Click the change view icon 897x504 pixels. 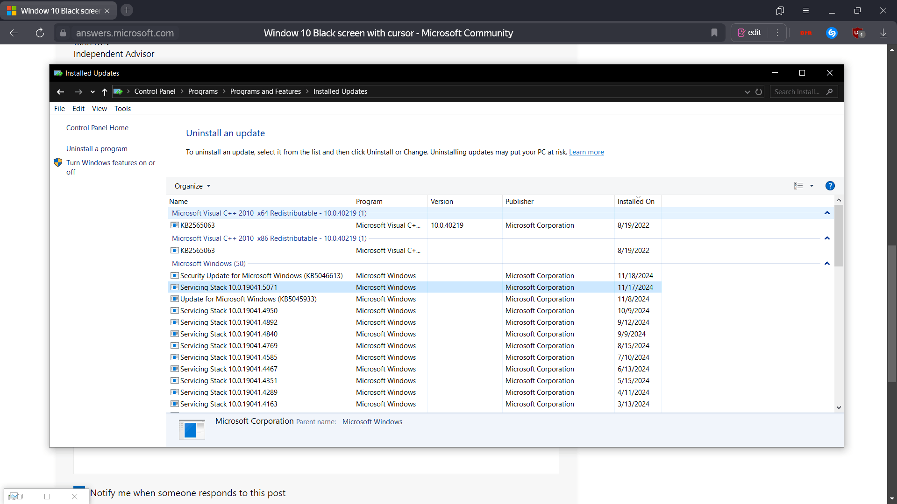tap(798, 186)
